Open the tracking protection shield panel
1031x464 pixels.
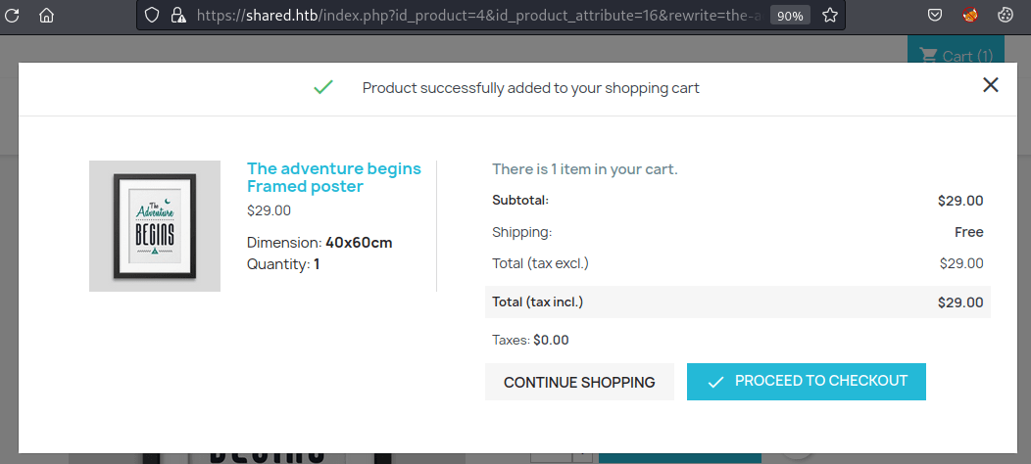point(152,15)
